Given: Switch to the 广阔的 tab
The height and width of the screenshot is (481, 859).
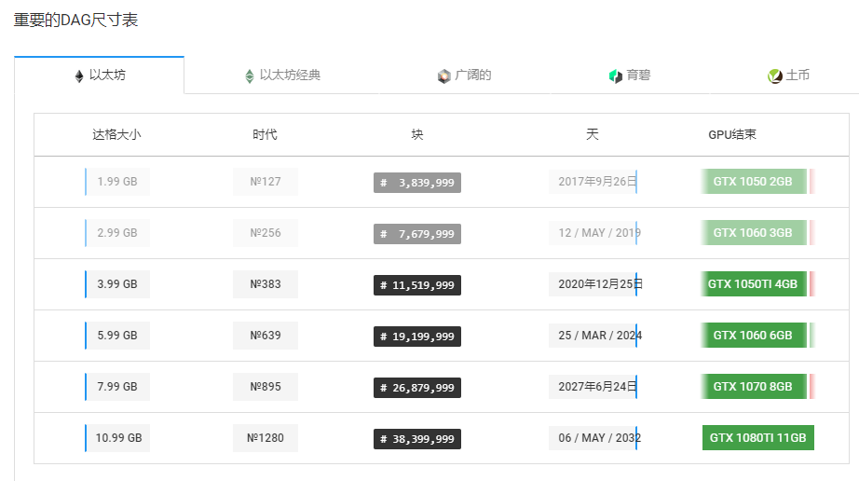Looking at the screenshot, I should coord(465,76).
